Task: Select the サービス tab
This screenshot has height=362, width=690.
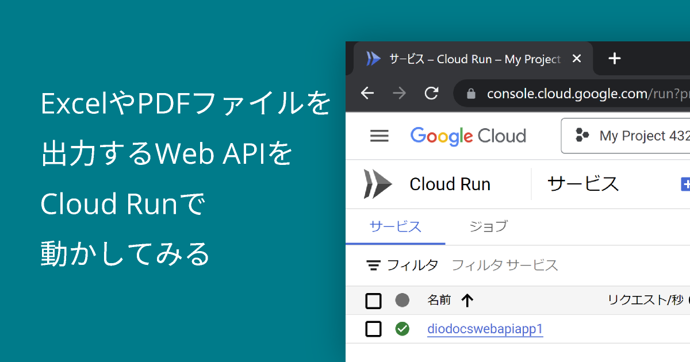Action: (x=395, y=226)
